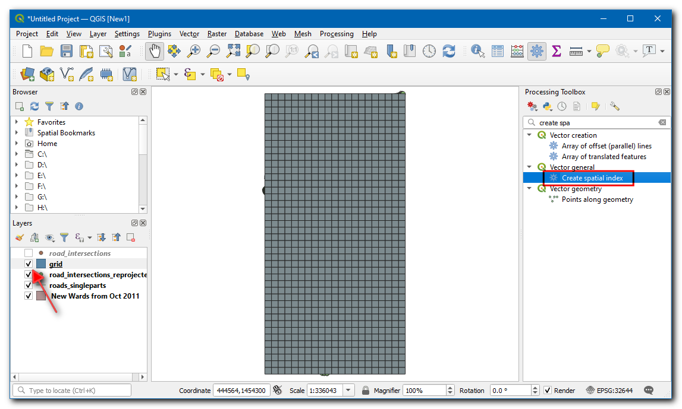Activate the Identify Features tool
The width and height of the screenshot is (682, 409).
(x=477, y=52)
